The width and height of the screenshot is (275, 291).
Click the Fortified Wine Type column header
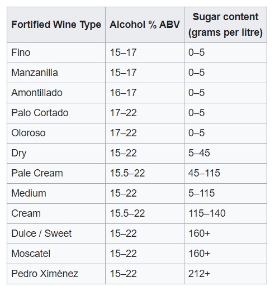click(x=56, y=25)
